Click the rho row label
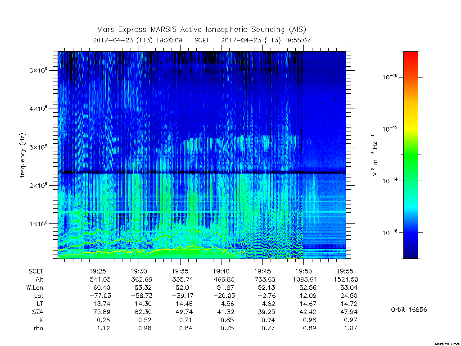The width and height of the screenshot is (461, 346). point(38,328)
